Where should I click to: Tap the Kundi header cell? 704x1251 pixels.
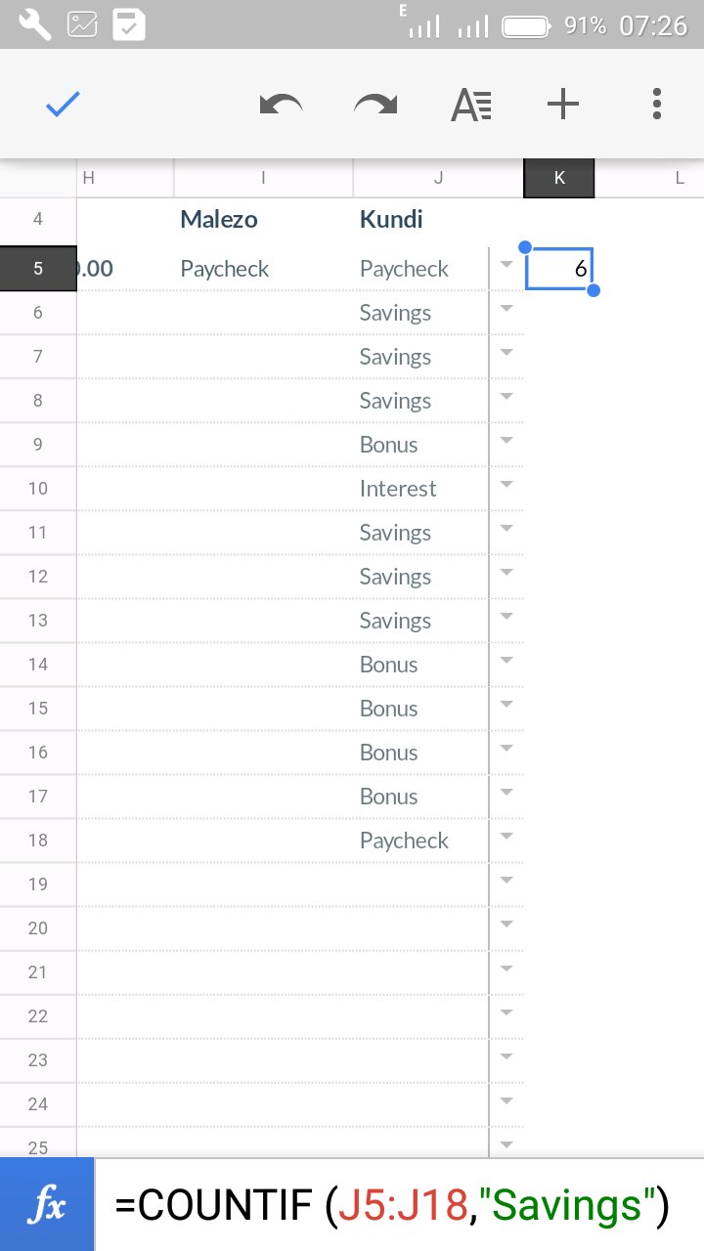[x=391, y=219]
